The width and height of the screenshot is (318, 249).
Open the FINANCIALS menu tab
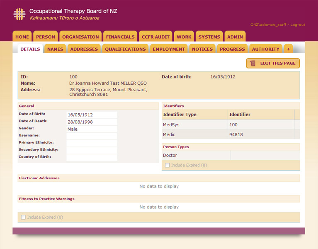[x=120, y=37]
